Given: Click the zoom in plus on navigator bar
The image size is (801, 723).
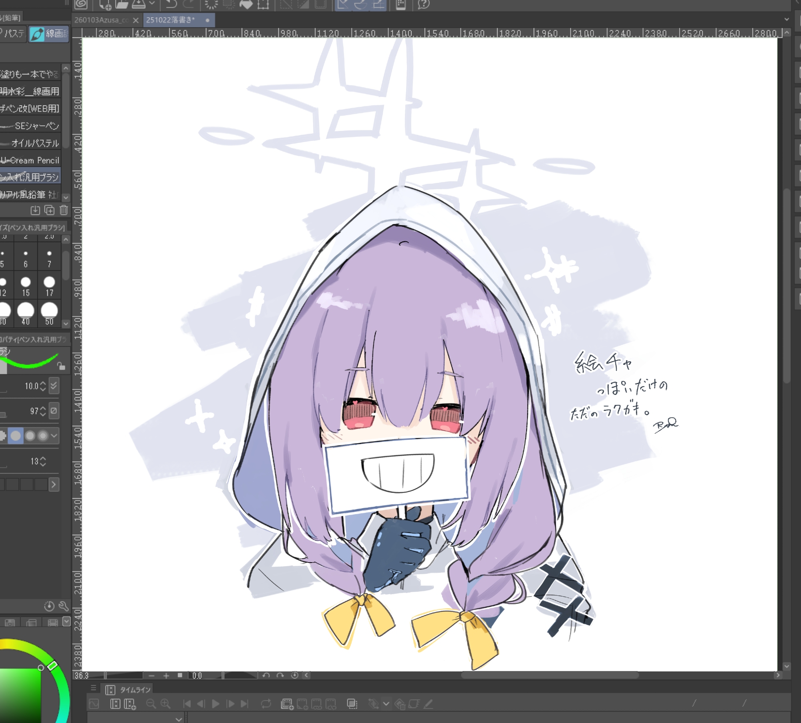Looking at the screenshot, I should pos(166,675).
